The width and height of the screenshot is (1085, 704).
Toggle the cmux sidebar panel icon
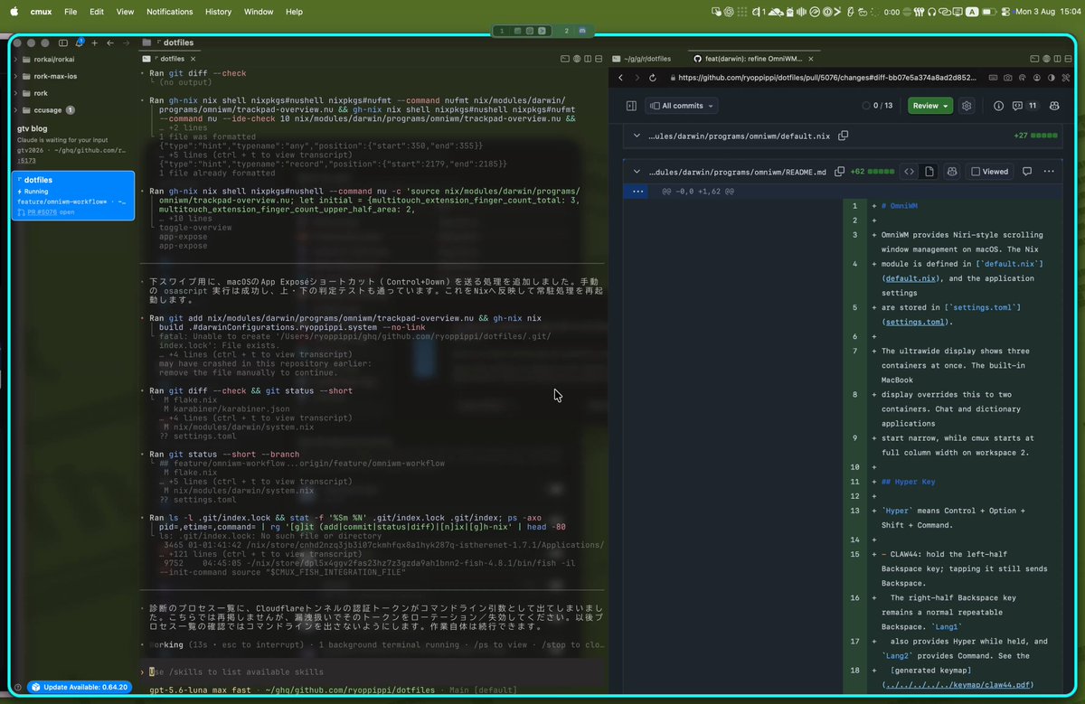click(x=63, y=42)
